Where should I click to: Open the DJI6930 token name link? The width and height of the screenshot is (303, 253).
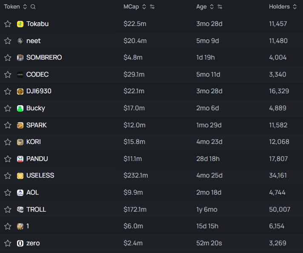coord(39,91)
